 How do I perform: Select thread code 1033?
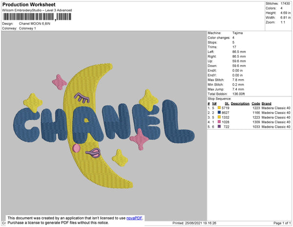256,127
